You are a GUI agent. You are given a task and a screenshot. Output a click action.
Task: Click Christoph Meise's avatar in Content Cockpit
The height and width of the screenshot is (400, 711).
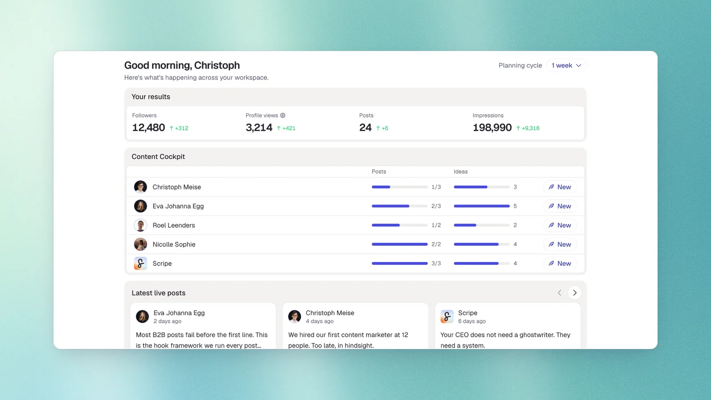tap(140, 187)
